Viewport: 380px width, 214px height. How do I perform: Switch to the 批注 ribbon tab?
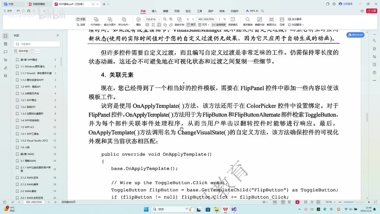pos(188,11)
